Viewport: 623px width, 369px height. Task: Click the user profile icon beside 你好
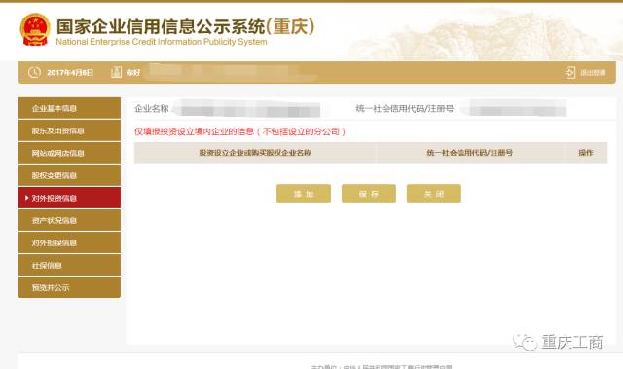point(116,72)
